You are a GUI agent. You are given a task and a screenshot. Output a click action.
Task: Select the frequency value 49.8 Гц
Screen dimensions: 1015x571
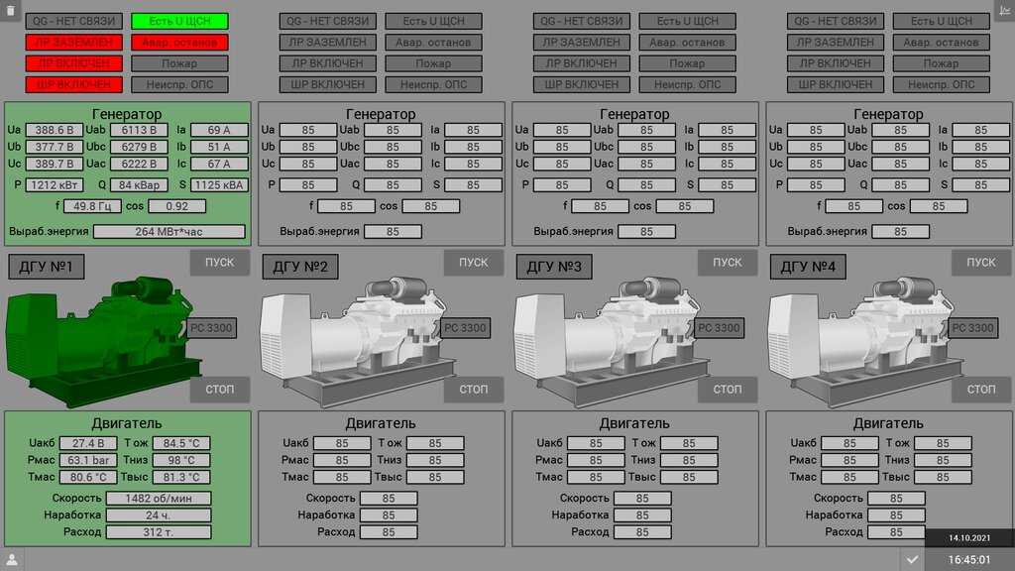click(x=92, y=206)
